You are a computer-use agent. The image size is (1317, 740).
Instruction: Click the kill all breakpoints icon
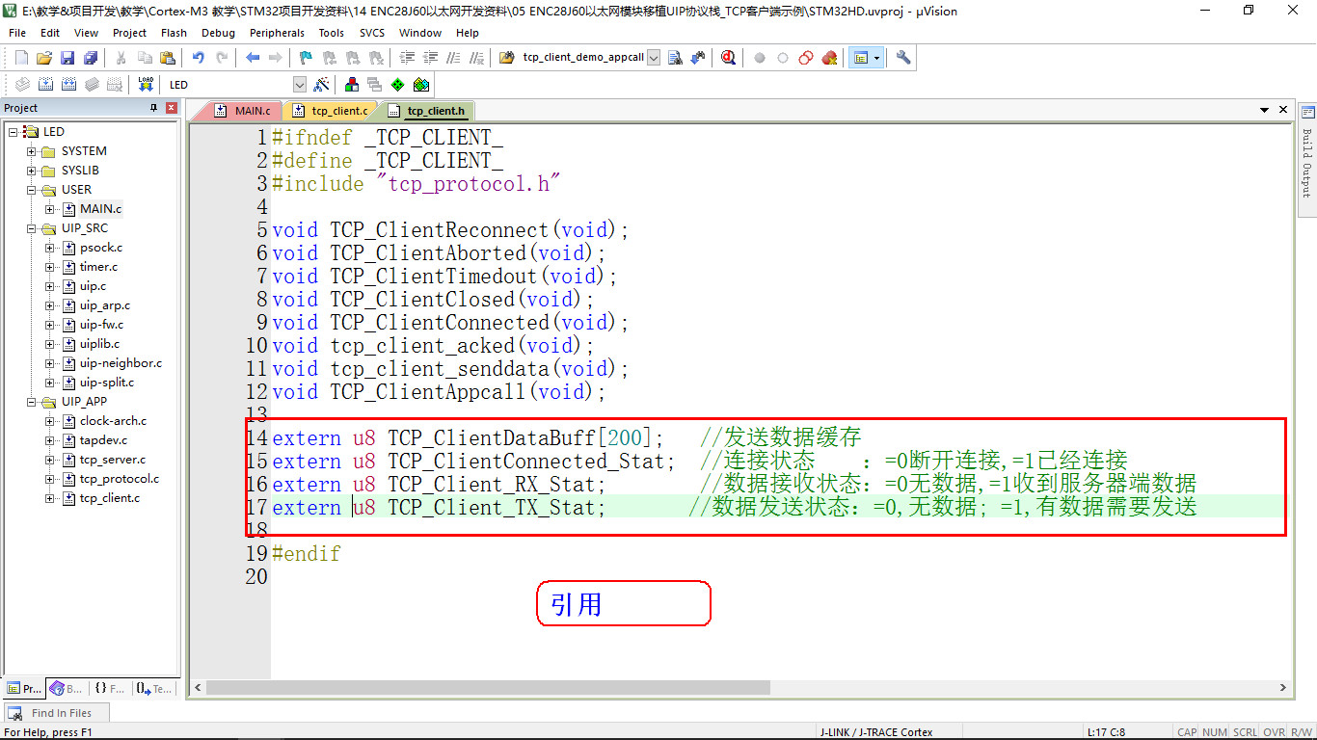829,58
